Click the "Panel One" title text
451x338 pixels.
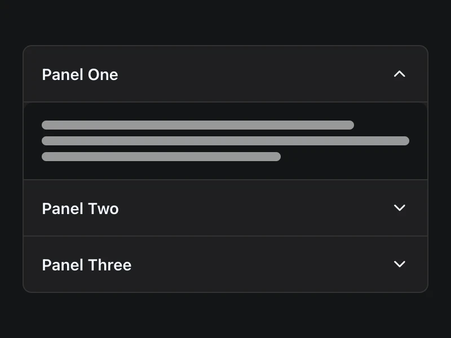[x=80, y=74]
